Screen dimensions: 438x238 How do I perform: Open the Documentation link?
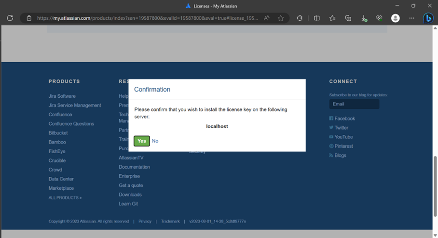pos(135,167)
